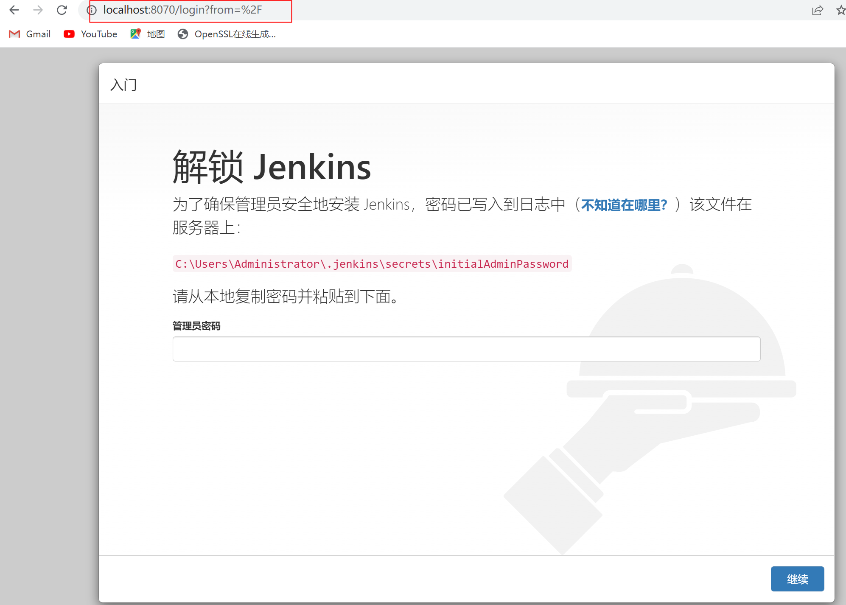The image size is (846, 605).
Task: Select the URL in the address bar
Action: tap(182, 10)
